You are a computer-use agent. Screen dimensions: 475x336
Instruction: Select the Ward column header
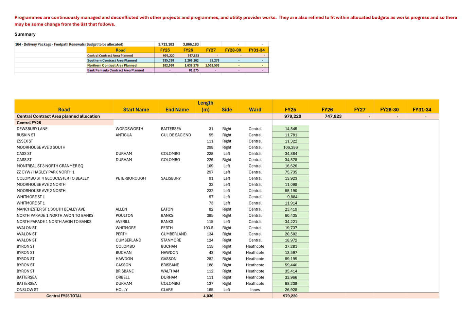(255, 109)
